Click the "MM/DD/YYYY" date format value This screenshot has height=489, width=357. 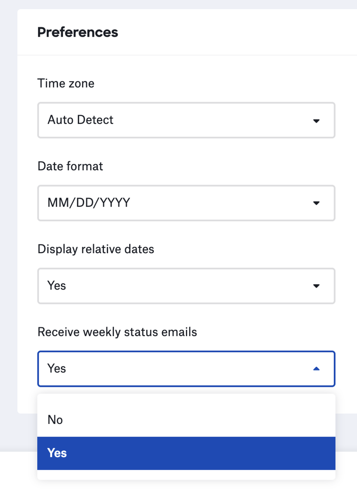pyautogui.click(x=89, y=203)
